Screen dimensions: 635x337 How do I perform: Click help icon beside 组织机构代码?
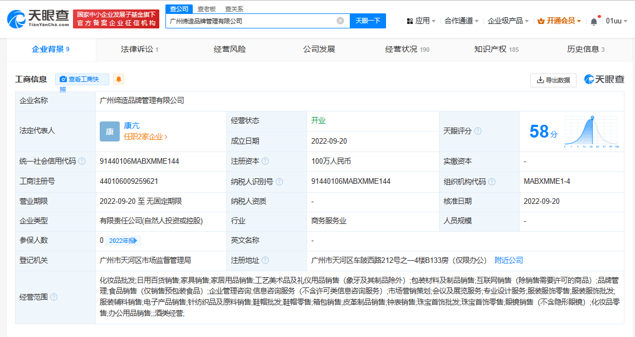pyautogui.click(x=492, y=182)
